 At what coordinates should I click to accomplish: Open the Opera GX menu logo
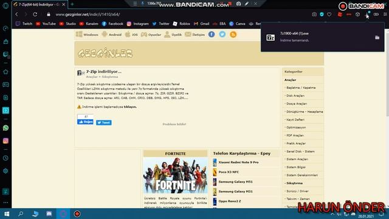(5, 5)
